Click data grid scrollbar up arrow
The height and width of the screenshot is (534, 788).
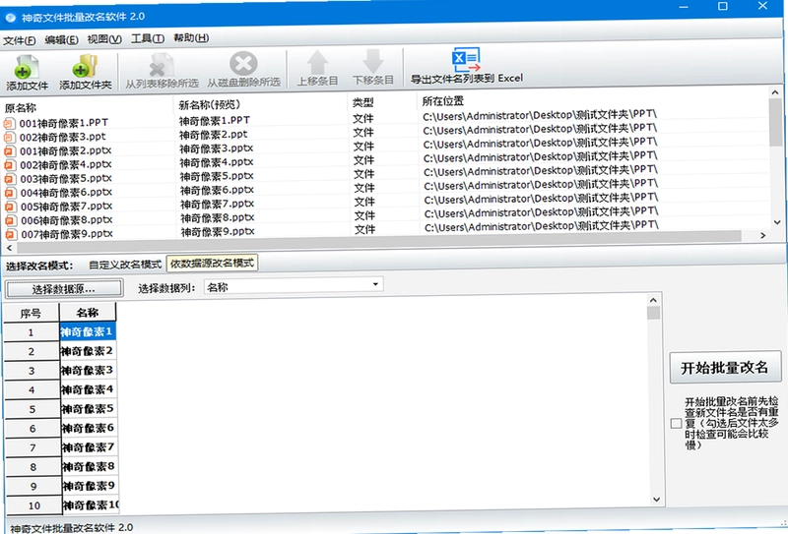(x=653, y=300)
